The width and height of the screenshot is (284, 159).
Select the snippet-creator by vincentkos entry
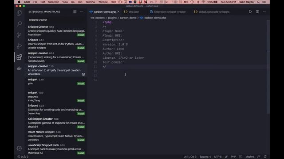click(x=56, y=70)
